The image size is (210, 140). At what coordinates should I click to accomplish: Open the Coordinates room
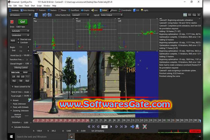coord(125,10)
